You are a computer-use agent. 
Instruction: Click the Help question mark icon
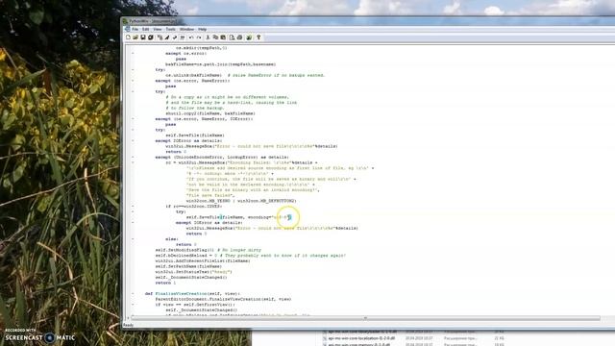[x=258, y=37]
